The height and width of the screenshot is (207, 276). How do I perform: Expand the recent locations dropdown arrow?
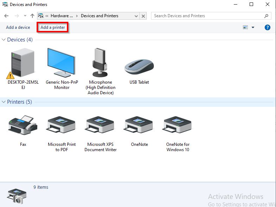[x=25, y=16]
